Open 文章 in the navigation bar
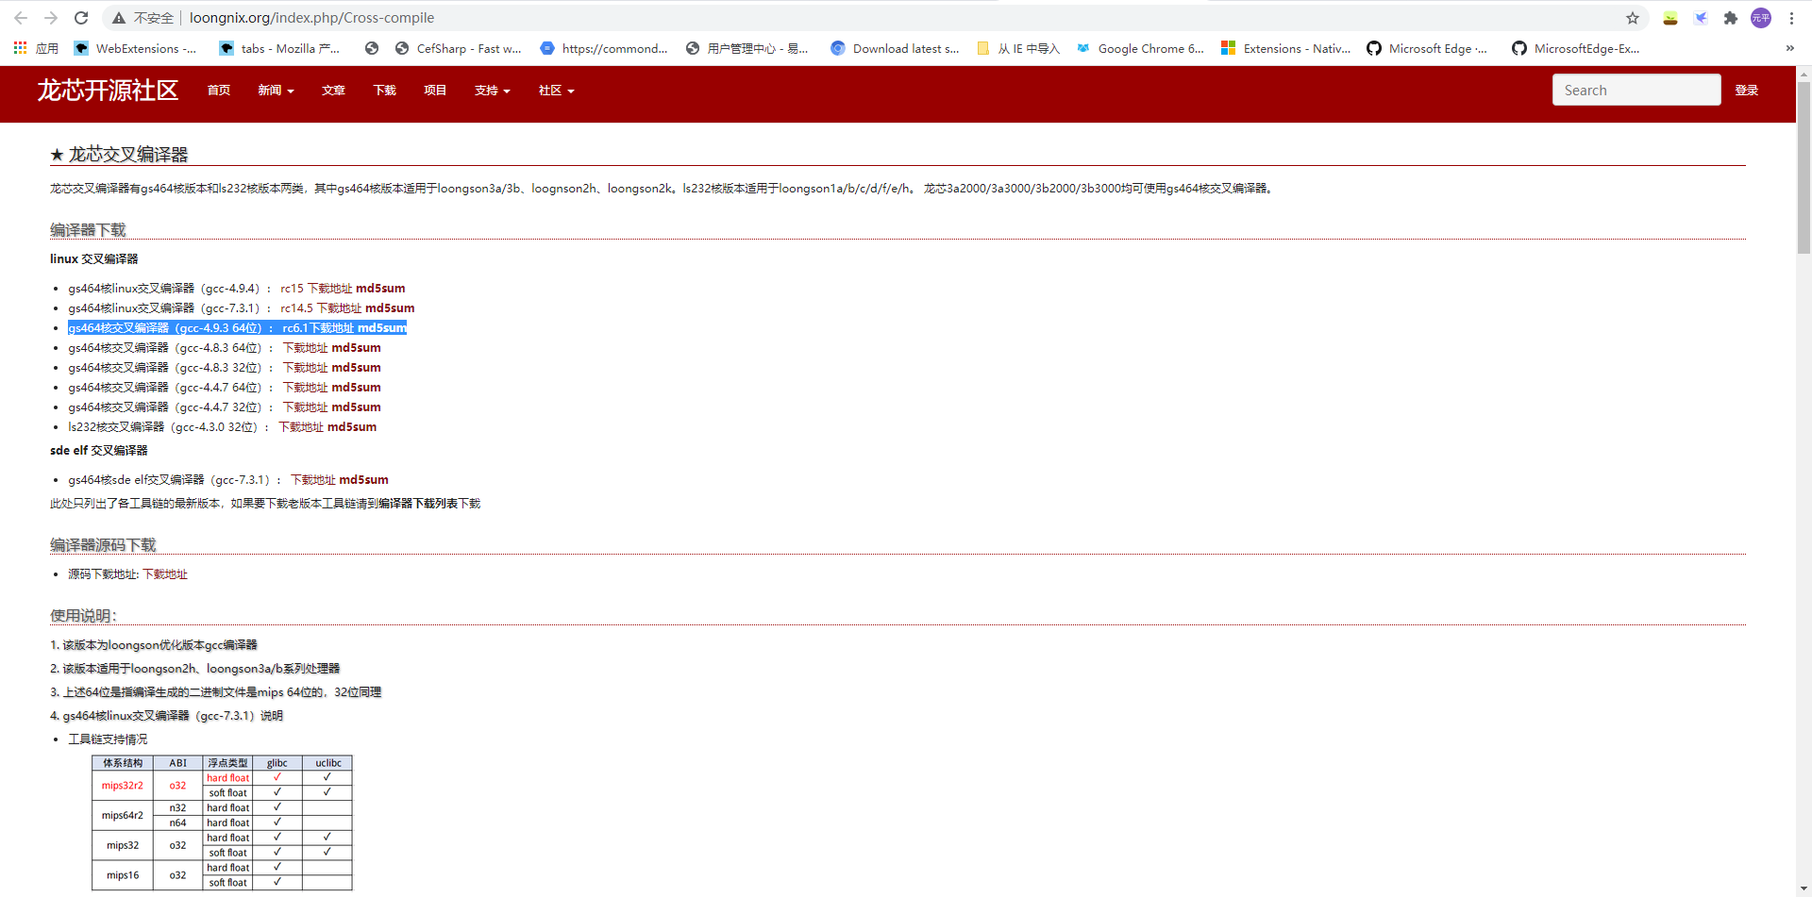This screenshot has height=897, width=1812. [333, 91]
